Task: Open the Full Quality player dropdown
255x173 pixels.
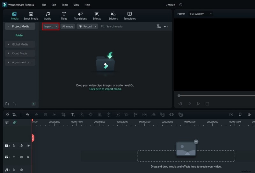Action: click(201, 14)
